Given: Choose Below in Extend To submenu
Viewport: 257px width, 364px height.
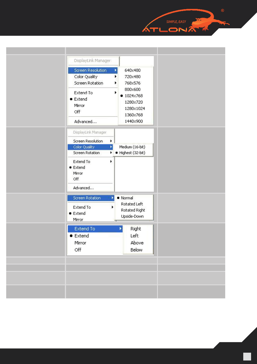Looking at the screenshot, I should point(136,250).
